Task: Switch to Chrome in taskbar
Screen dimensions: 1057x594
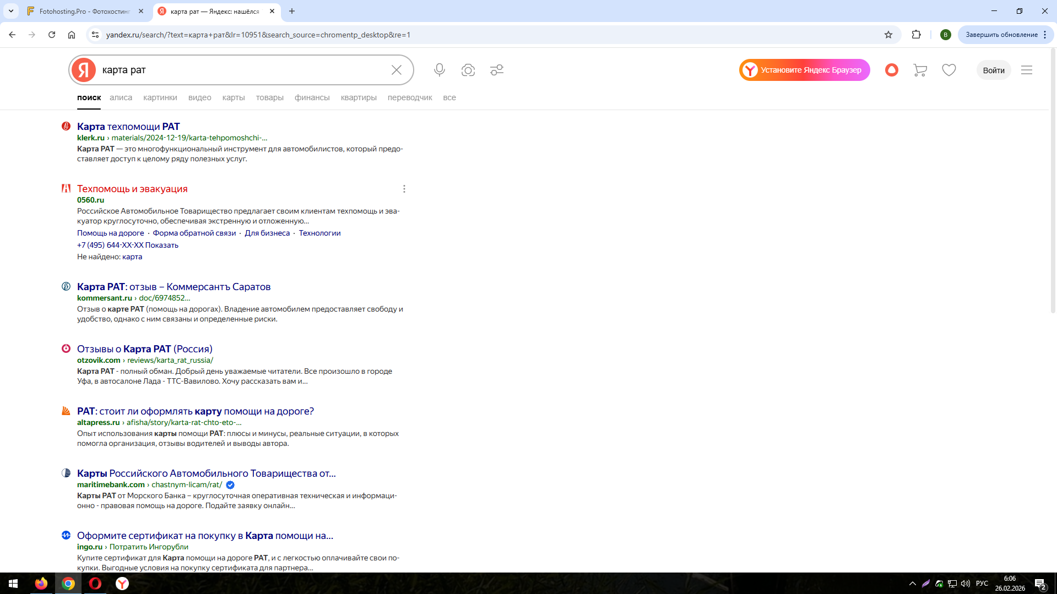Action: click(68, 584)
